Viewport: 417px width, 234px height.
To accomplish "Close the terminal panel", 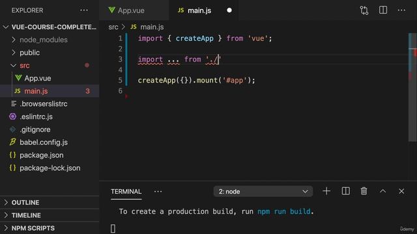I will (x=401, y=191).
